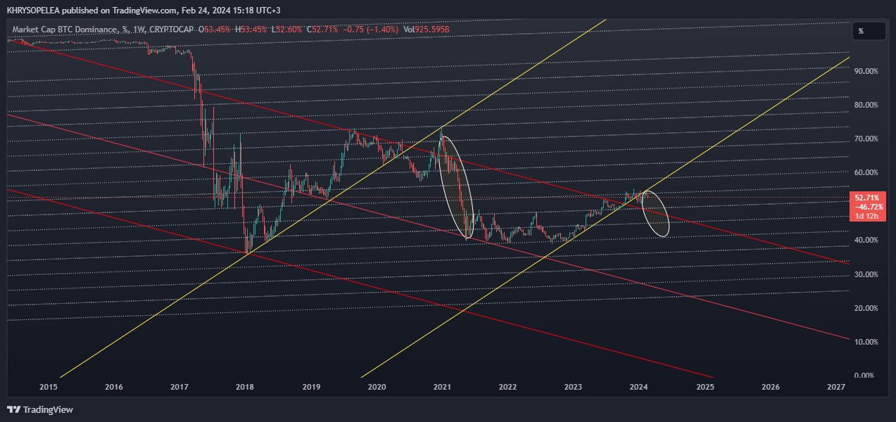
Task: Click the 2023 time axis label
Action: click(x=573, y=387)
